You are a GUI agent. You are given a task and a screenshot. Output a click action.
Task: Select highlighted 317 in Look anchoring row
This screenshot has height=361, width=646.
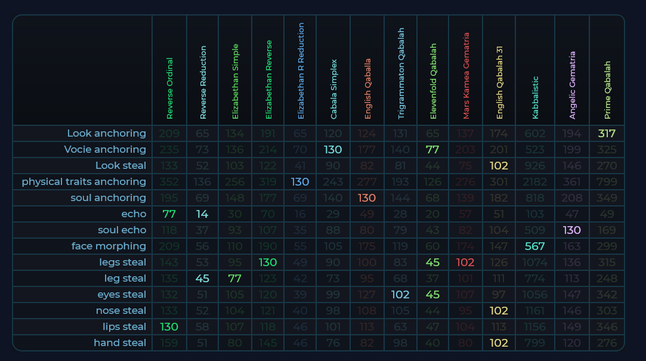pos(607,134)
